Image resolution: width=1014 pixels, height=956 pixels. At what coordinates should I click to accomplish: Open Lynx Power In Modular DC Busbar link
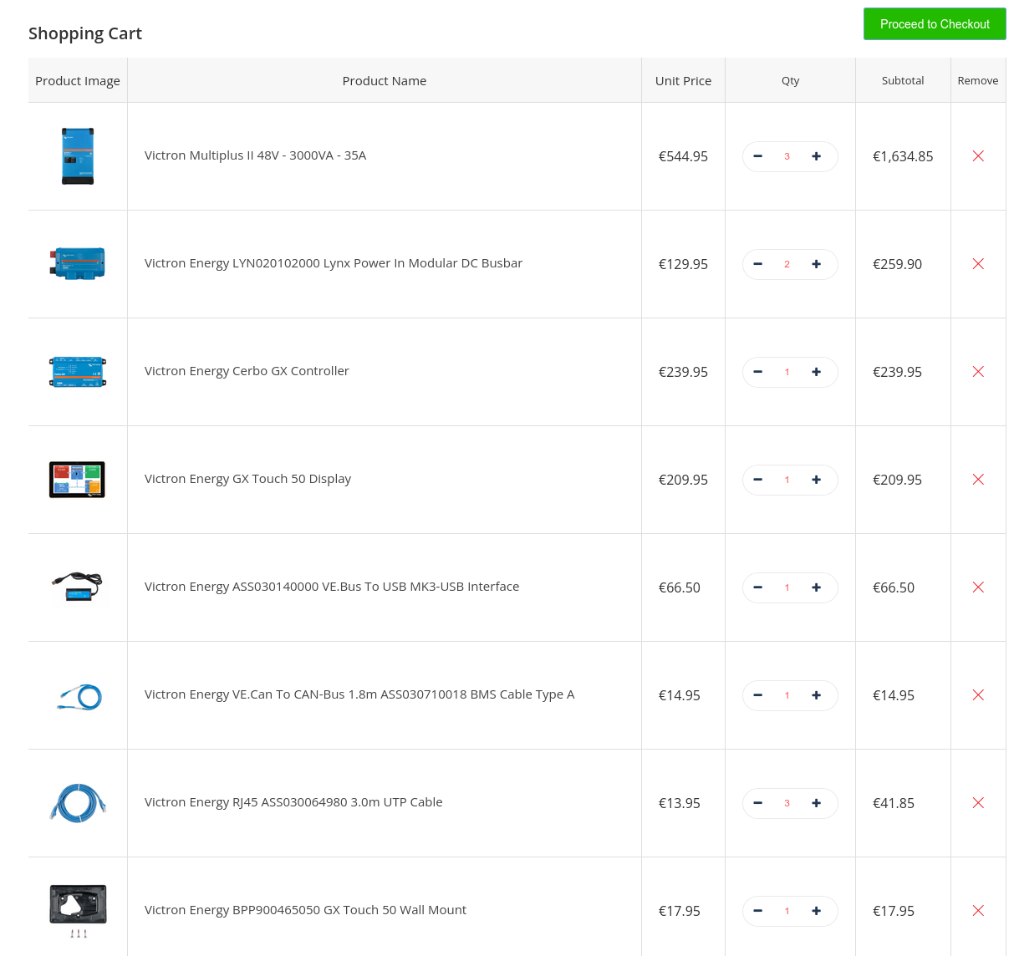point(333,263)
